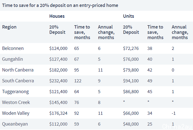Click North Canberra region name
This screenshot has width=193, height=130.
point(18,70)
